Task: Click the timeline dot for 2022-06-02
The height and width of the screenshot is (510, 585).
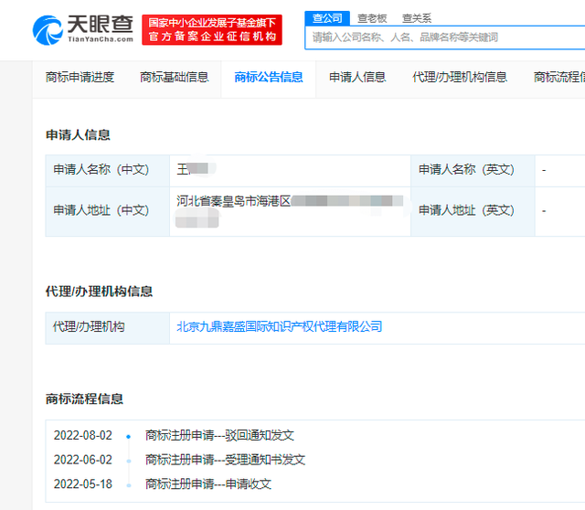Action: tap(129, 462)
